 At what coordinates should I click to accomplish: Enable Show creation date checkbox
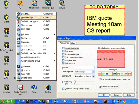(63, 54)
